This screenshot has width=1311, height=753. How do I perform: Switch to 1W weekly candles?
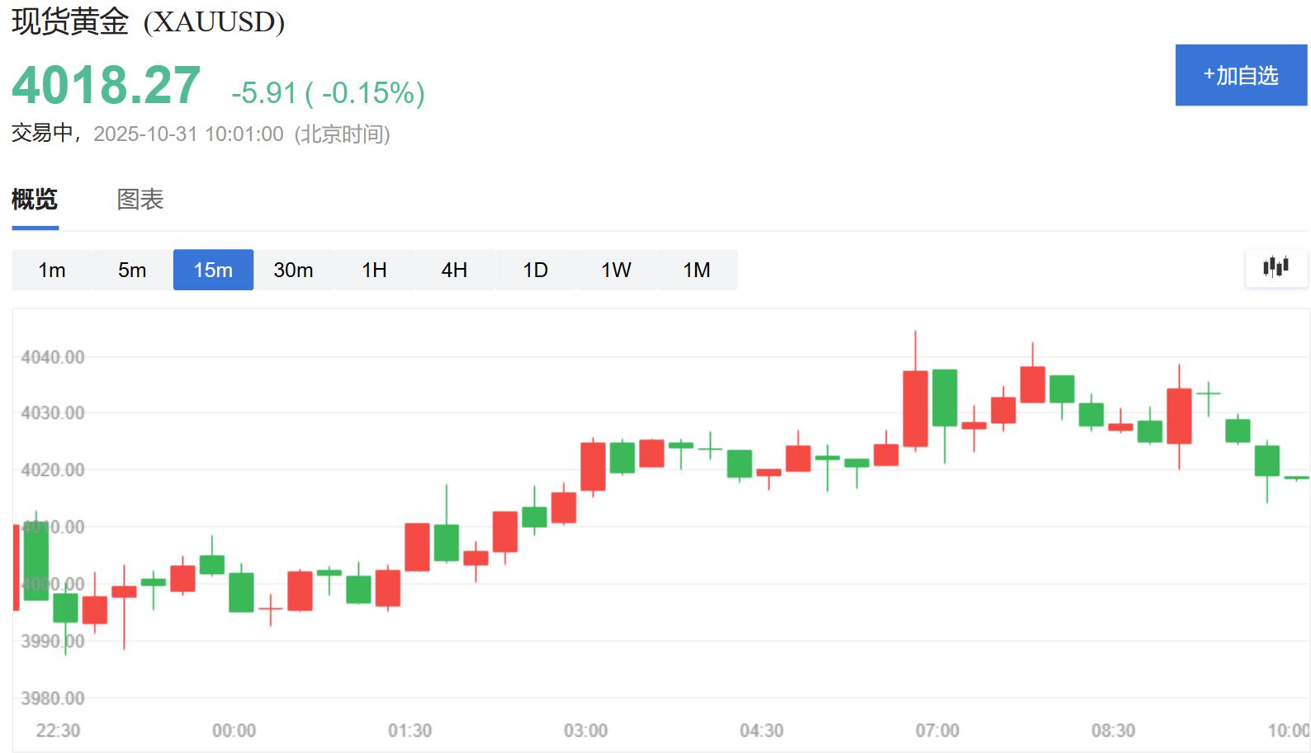[x=616, y=270]
